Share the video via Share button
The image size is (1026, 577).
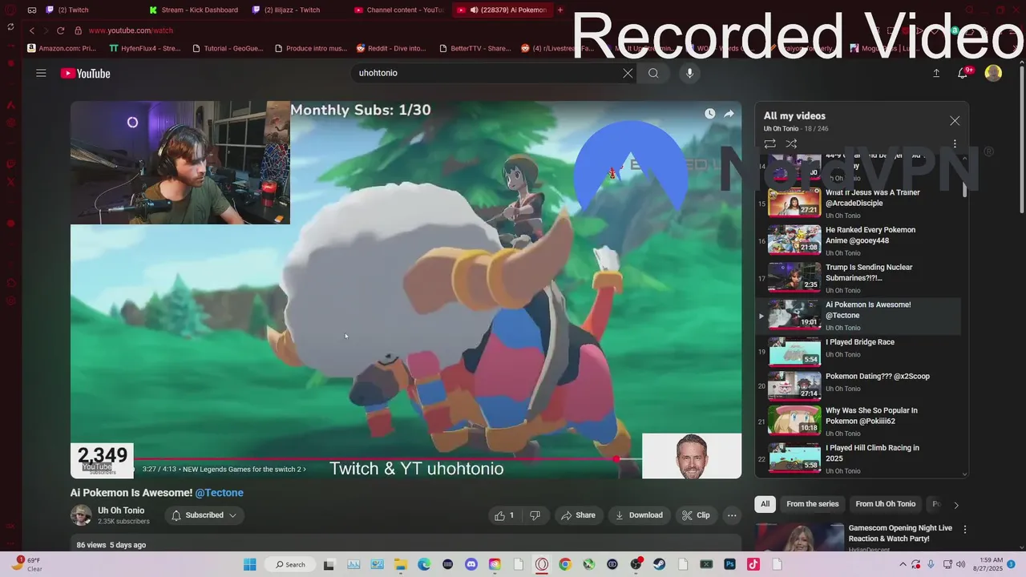[x=578, y=515]
